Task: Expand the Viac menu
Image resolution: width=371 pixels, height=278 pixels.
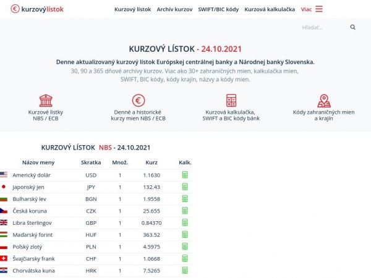Action: 306,9
